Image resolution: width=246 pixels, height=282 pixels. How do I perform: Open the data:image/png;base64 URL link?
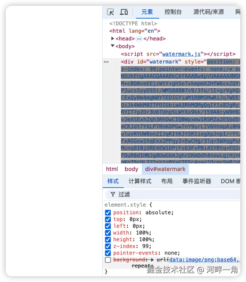[x=205, y=260]
